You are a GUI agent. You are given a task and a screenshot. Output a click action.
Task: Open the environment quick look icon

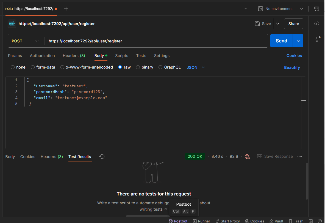tap(316, 9)
